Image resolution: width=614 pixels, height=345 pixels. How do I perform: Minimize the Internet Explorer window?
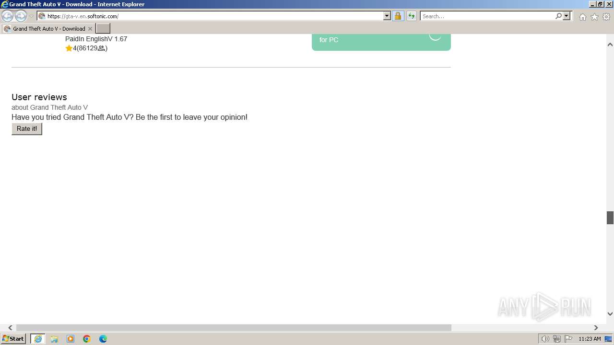[x=592, y=4]
